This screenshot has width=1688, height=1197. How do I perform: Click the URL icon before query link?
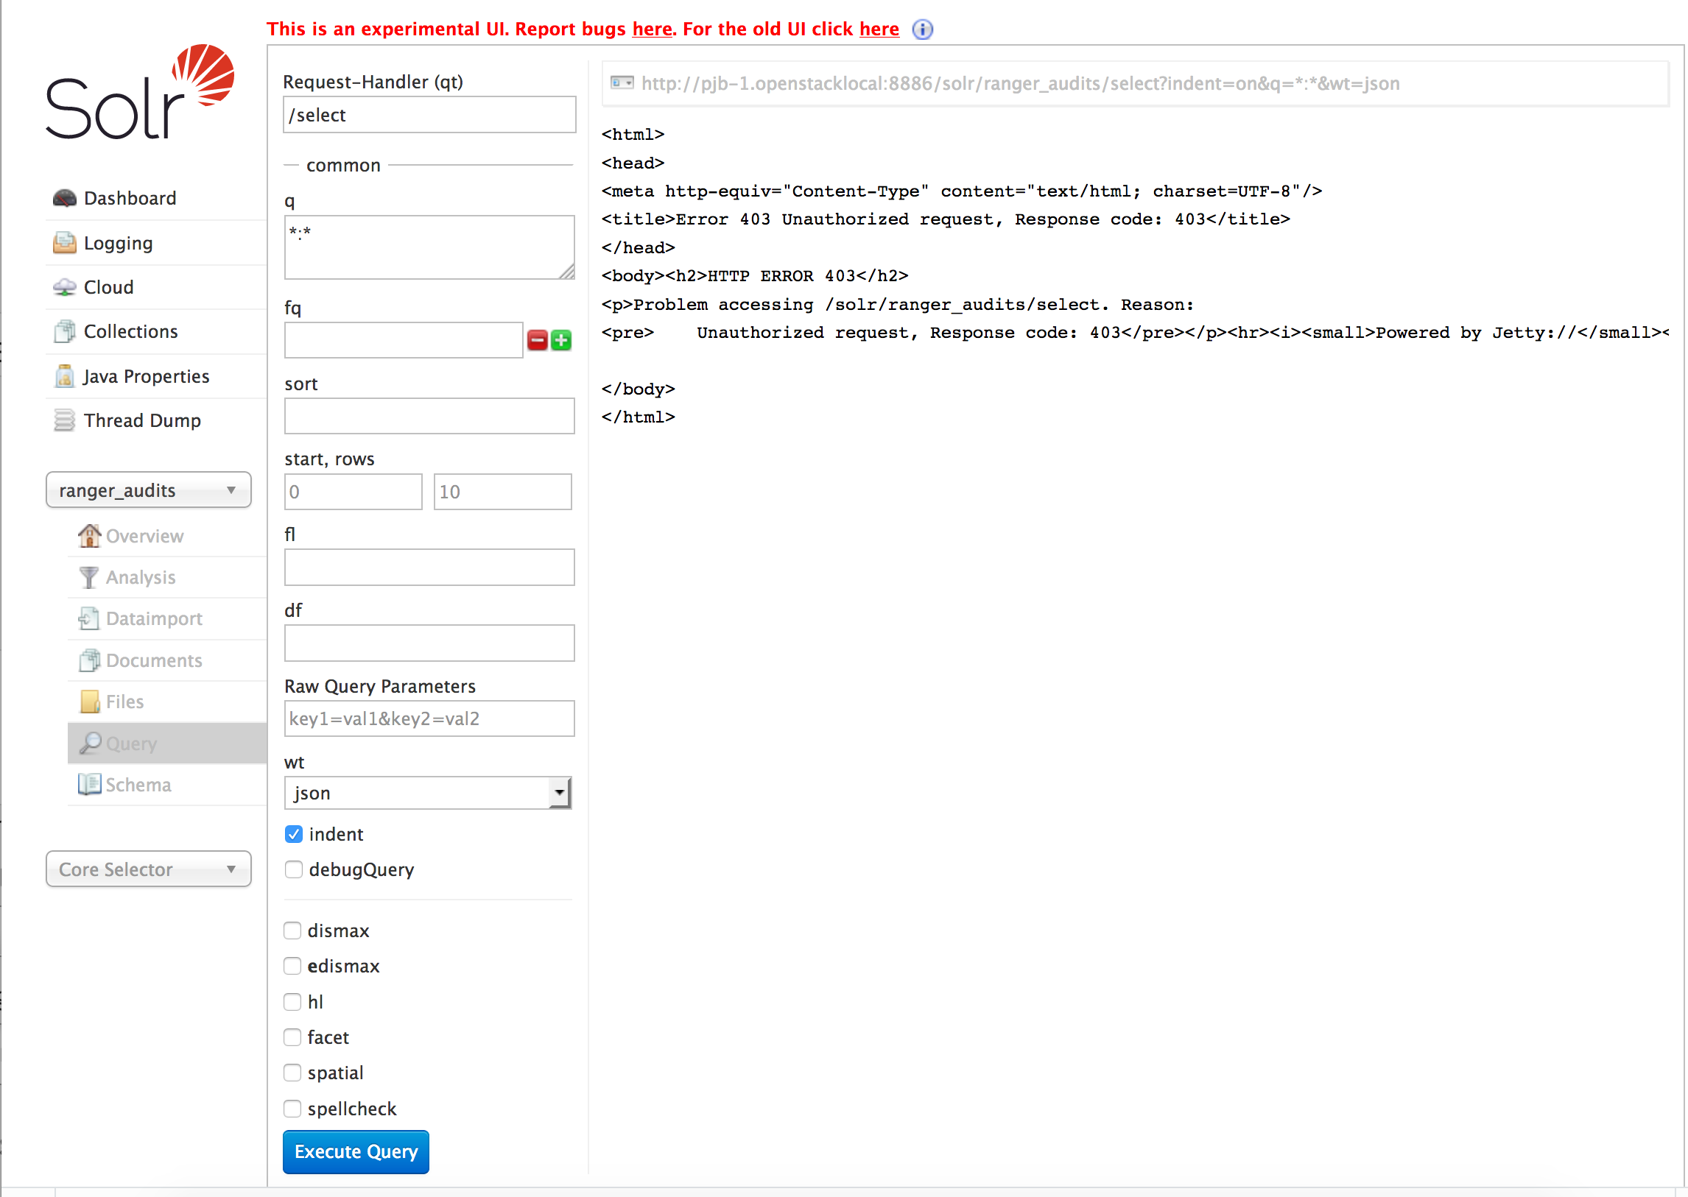pos(622,83)
